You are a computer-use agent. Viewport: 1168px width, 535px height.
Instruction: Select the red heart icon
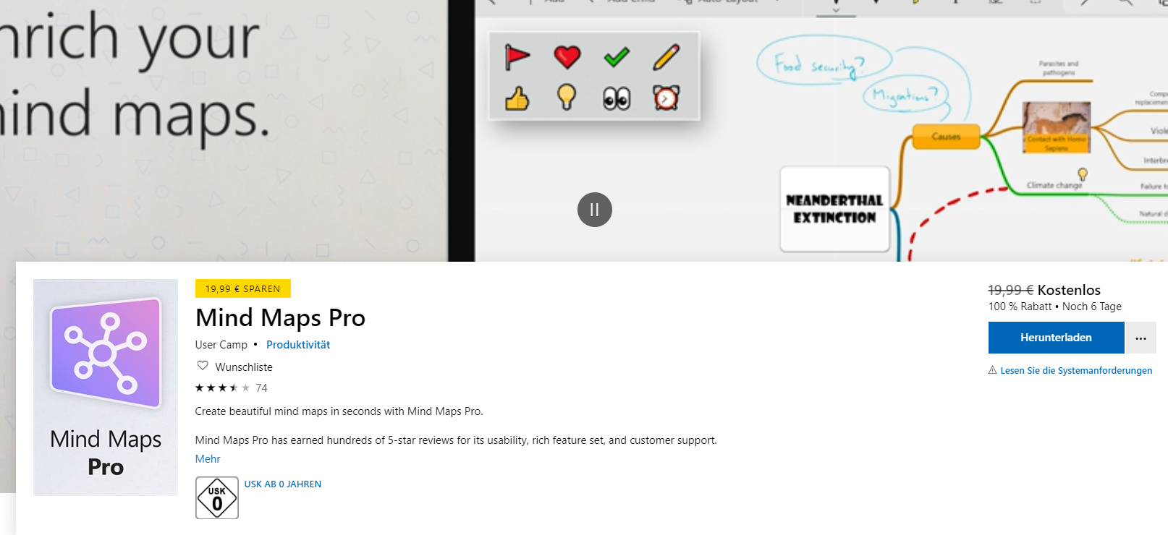[x=567, y=57]
